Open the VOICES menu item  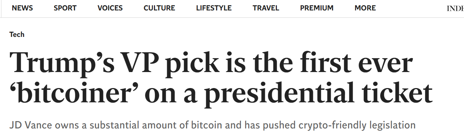[110, 8]
